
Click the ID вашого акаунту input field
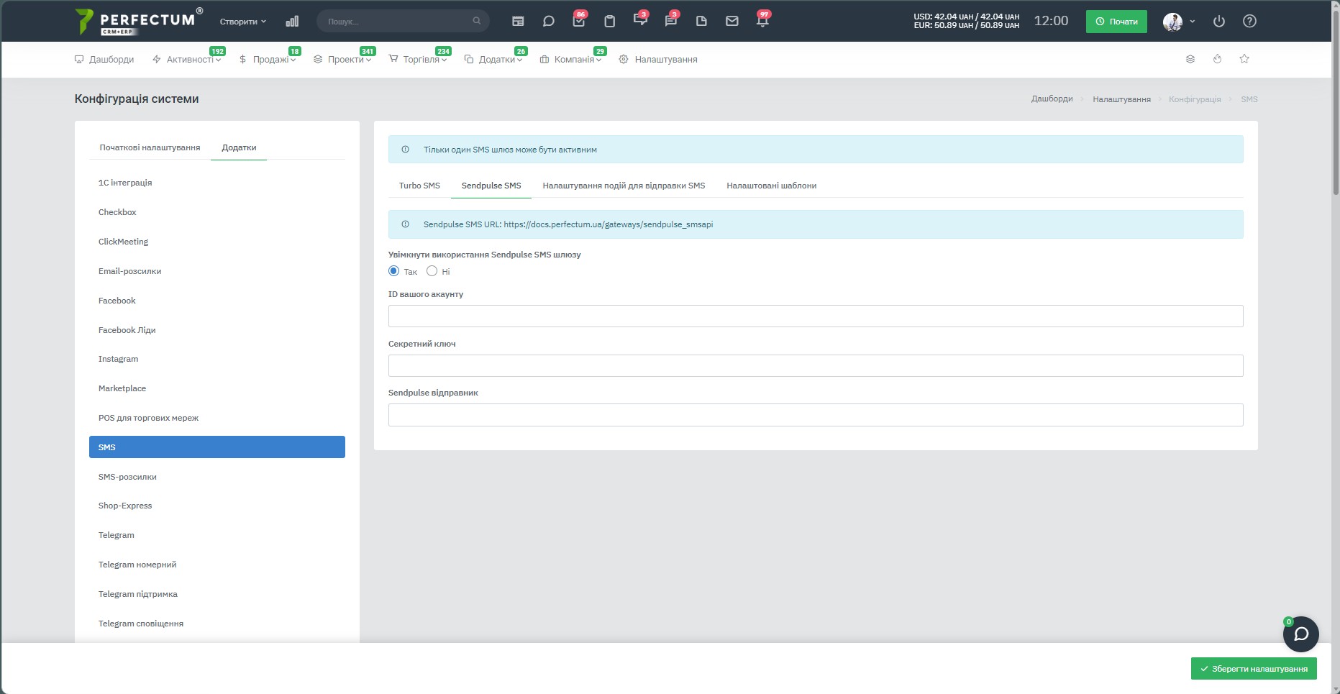coord(816,316)
